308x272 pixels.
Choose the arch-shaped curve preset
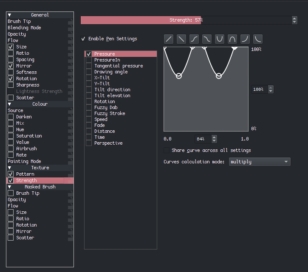click(x=232, y=39)
